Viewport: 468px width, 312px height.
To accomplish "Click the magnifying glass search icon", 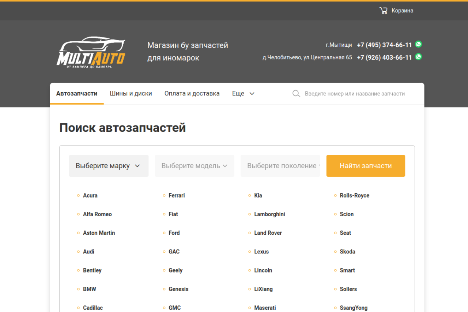I will (296, 94).
